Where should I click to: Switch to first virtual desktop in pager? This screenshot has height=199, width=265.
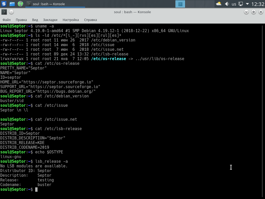(x=180, y=4)
